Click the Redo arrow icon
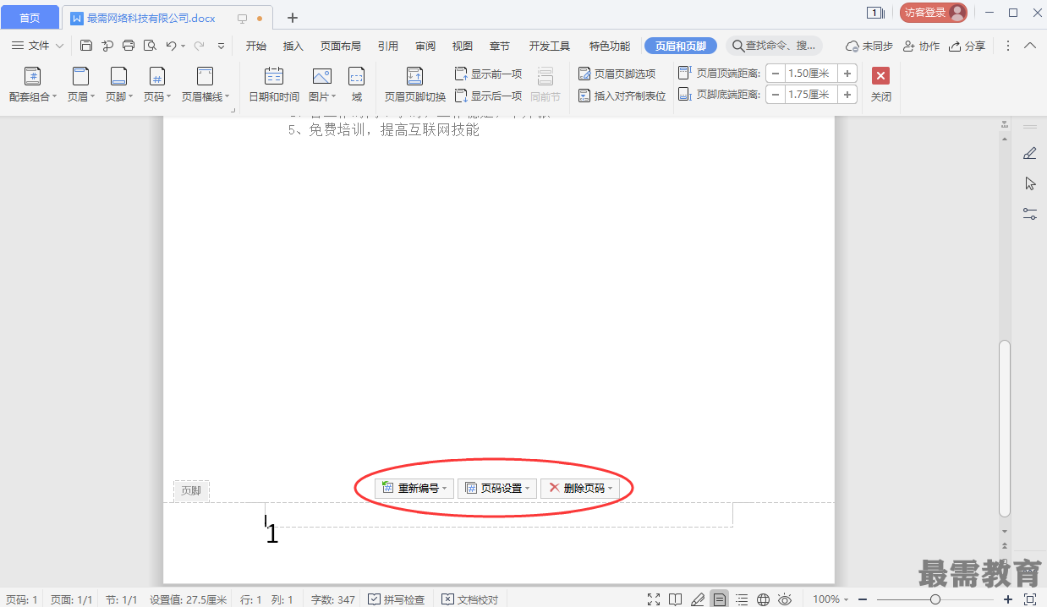 (200, 46)
